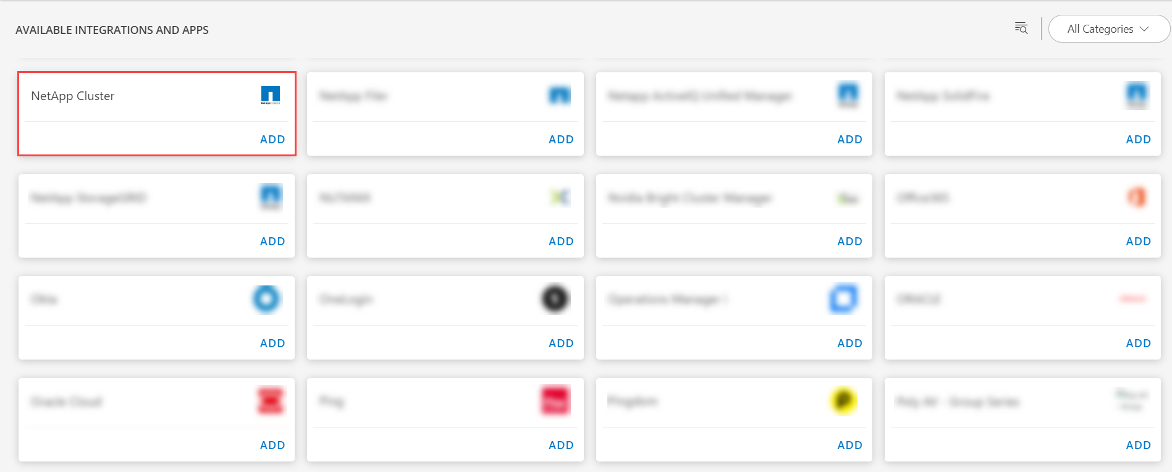This screenshot has height=472, width=1172.
Task: Open the All Categories dropdown
Action: point(1109,29)
